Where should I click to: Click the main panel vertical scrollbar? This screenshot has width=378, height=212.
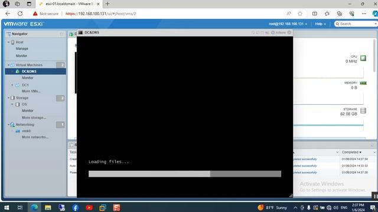pos(374,55)
